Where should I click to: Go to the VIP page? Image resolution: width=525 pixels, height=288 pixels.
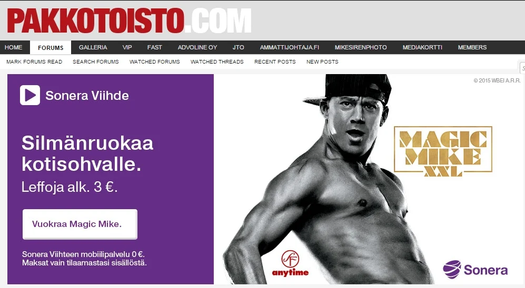point(127,47)
